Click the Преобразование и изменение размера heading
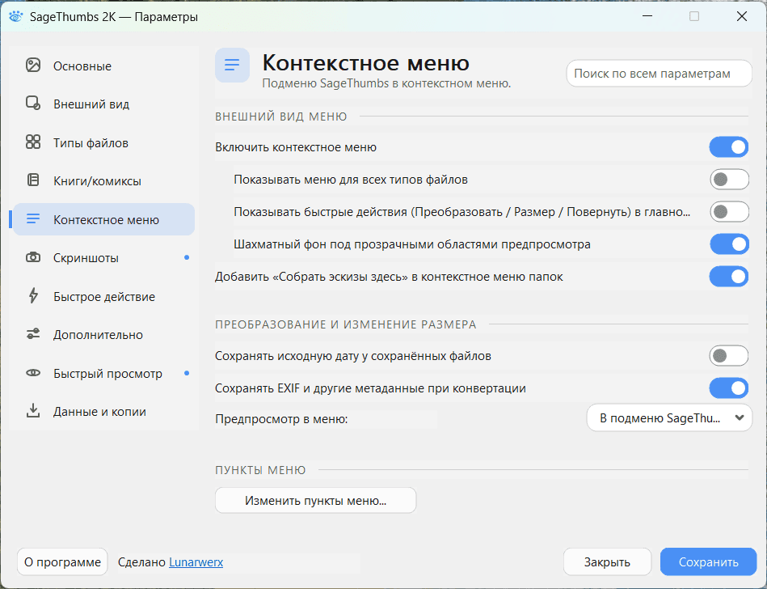Image resolution: width=767 pixels, height=589 pixels. (345, 324)
